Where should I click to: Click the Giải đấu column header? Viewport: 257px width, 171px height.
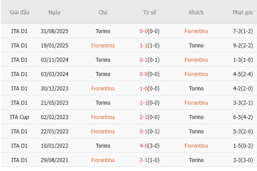(19, 12)
